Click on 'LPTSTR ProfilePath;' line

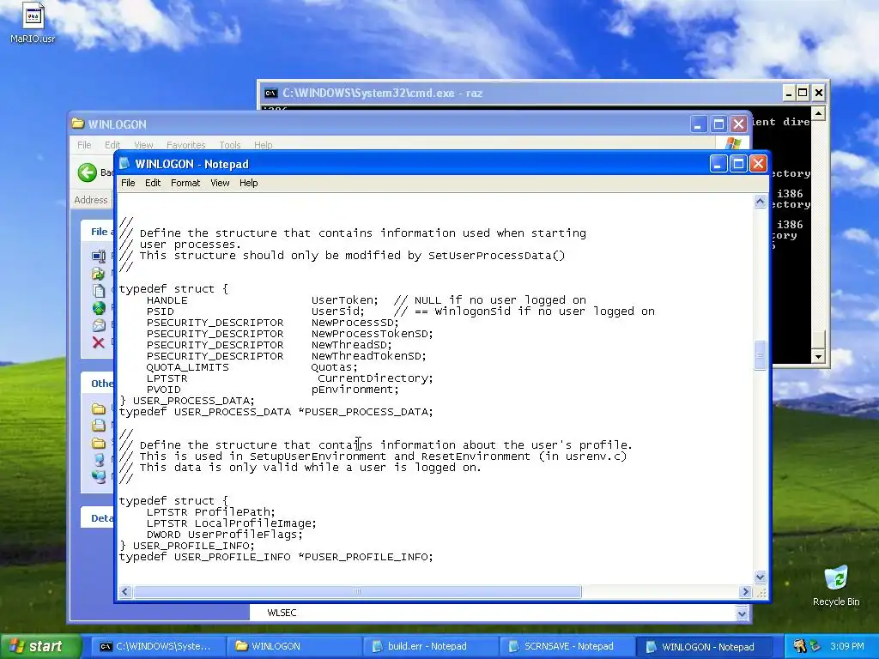click(x=211, y=512)
